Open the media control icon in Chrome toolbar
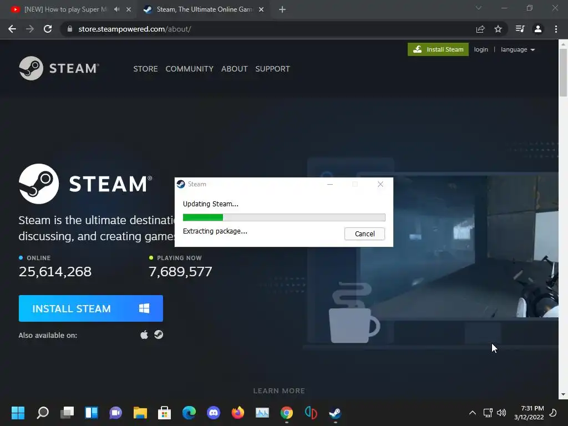Screen dimensions: 568x426 520,29
